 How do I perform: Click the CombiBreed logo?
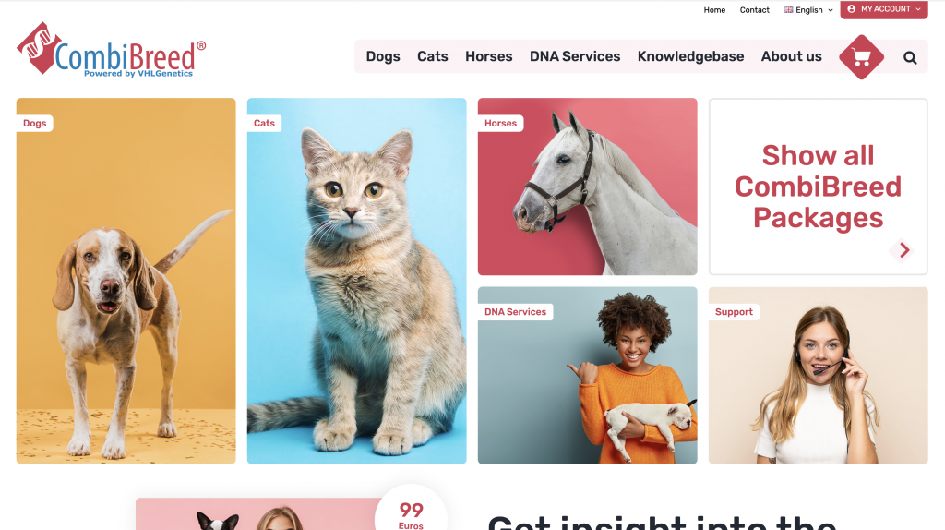tap(112, 50)
